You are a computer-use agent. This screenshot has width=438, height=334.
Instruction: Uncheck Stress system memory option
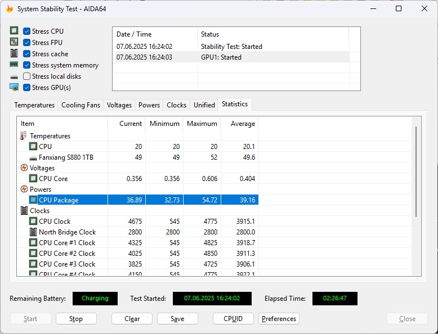(x=26, y=65)
